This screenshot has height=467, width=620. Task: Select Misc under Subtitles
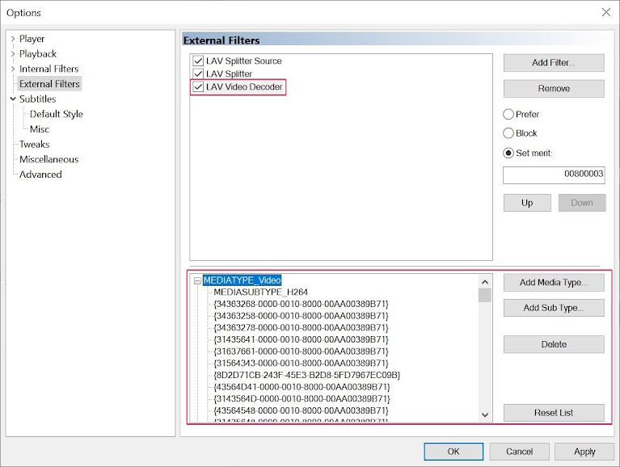pos(40,129)
